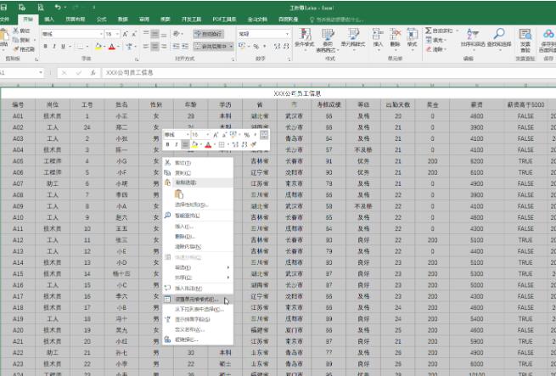This screenshot has width=556, height=376.
Task: Toggle ribbon Center horizontal alignment
Action: [x=154, y=47]
